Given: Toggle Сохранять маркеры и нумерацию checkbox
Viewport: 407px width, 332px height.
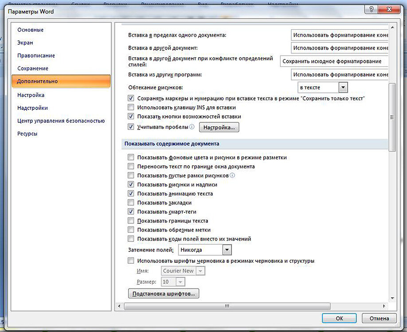Looking at the screenshot, I should 131,98.
